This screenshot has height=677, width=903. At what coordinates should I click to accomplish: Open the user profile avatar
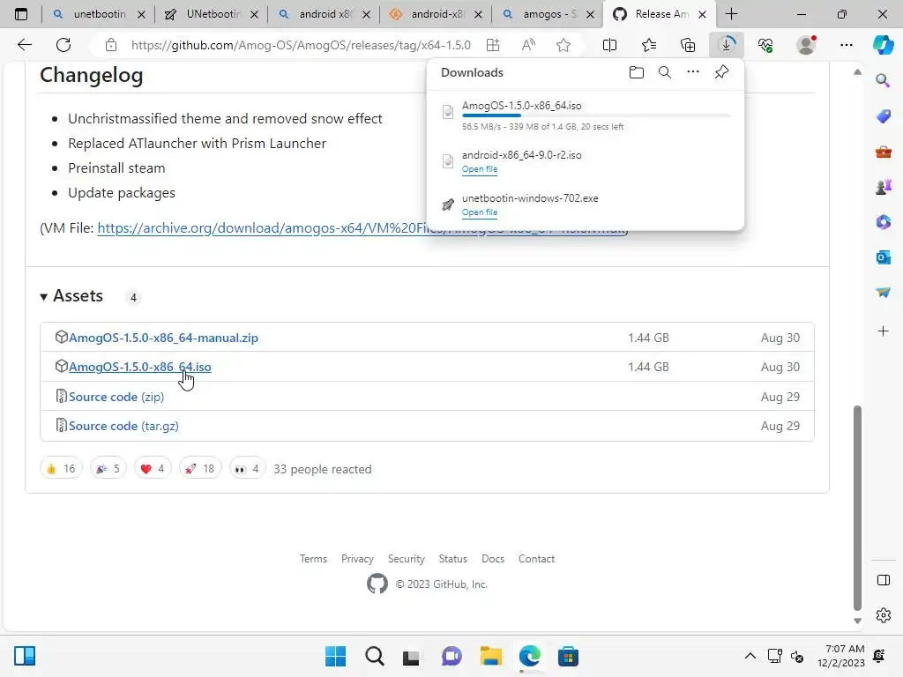pyautogui.click(x=806, y=45)
